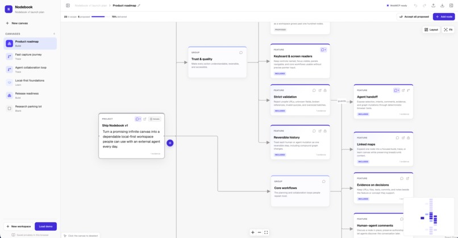
Task: Click the Fit button on the canvas
Action: pos(448,30)
